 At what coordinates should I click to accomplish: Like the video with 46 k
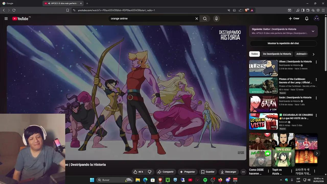pyautogui.click(x=138, y=172)
